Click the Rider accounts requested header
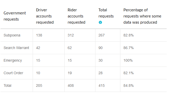 (76, 16)
